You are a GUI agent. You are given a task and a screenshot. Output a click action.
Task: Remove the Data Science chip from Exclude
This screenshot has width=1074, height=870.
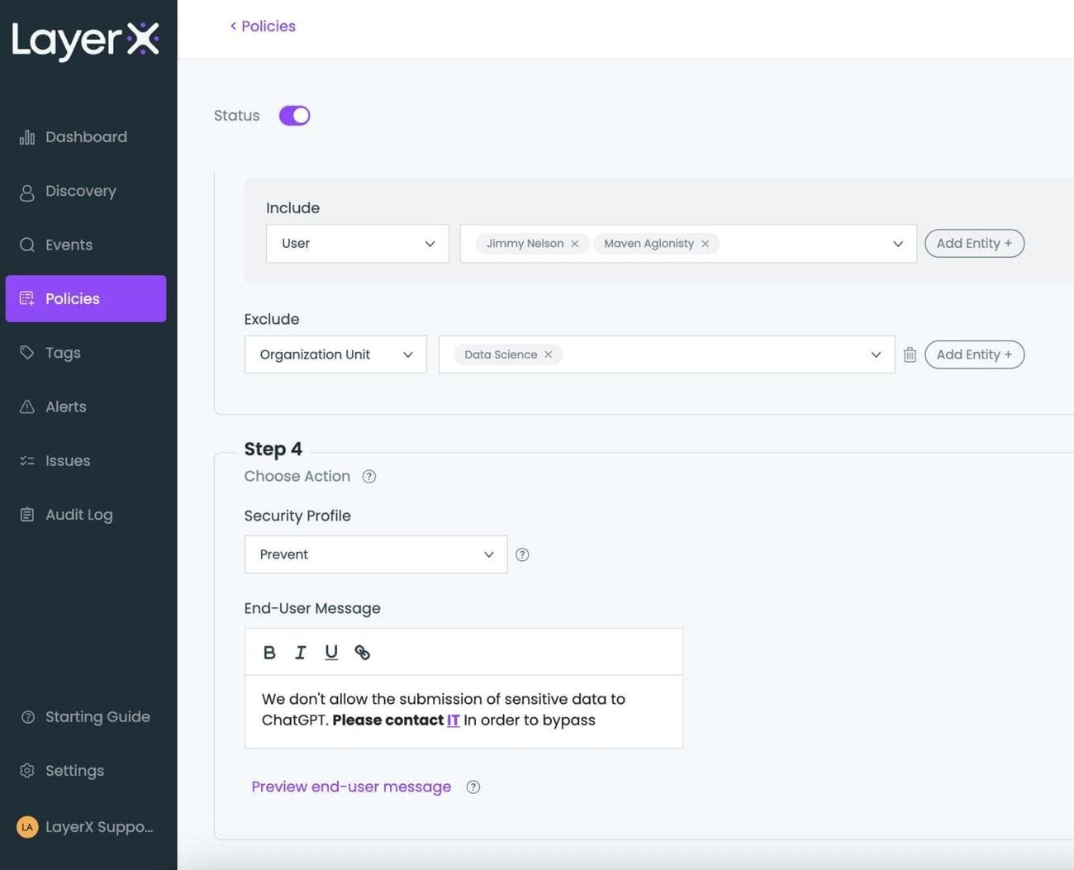[548, 354]
